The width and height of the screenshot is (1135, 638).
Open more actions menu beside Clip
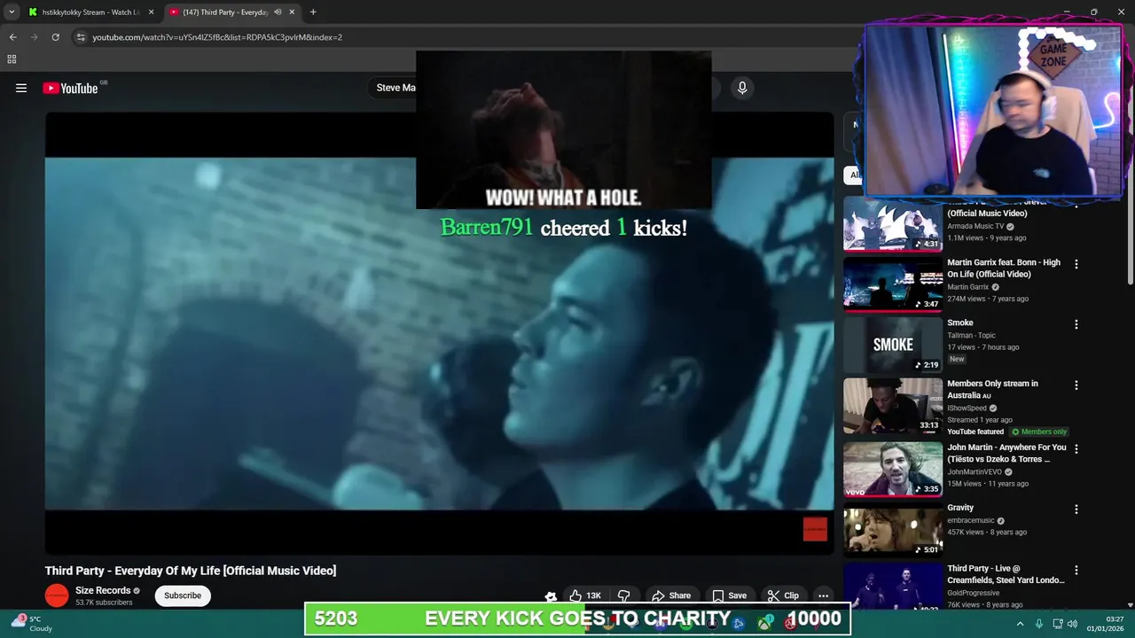coord(823,595)
